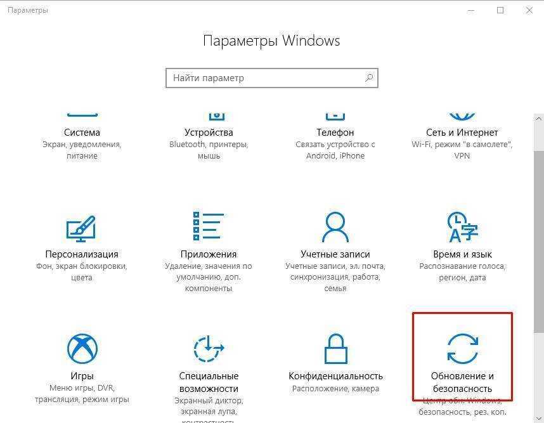Screen dimensions: 544x423
Task: Click the magnifier search icon
Action: coord(369,78)
